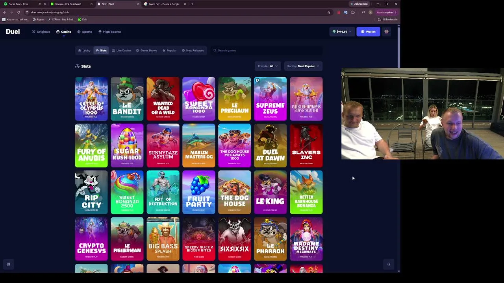Open the High Scores page
The height and width of the screenshot is (283, 504).
pyautogui.click(x=109, y=31)
